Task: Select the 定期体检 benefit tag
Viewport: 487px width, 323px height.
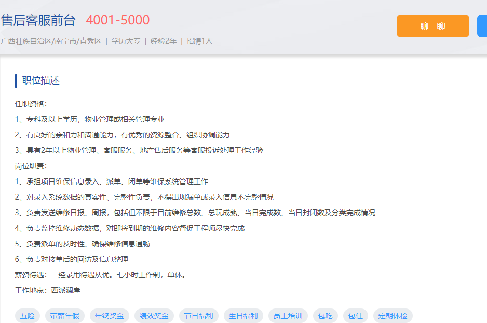Action: 393,316
